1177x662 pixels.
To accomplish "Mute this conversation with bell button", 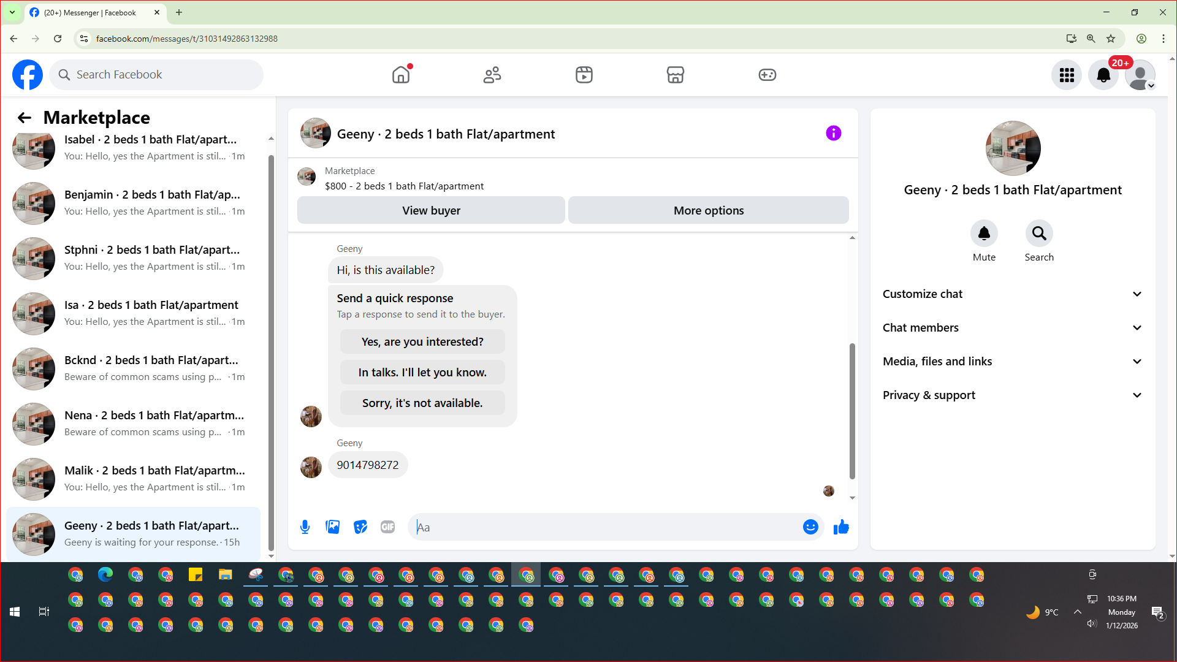I will click(984, 234).
